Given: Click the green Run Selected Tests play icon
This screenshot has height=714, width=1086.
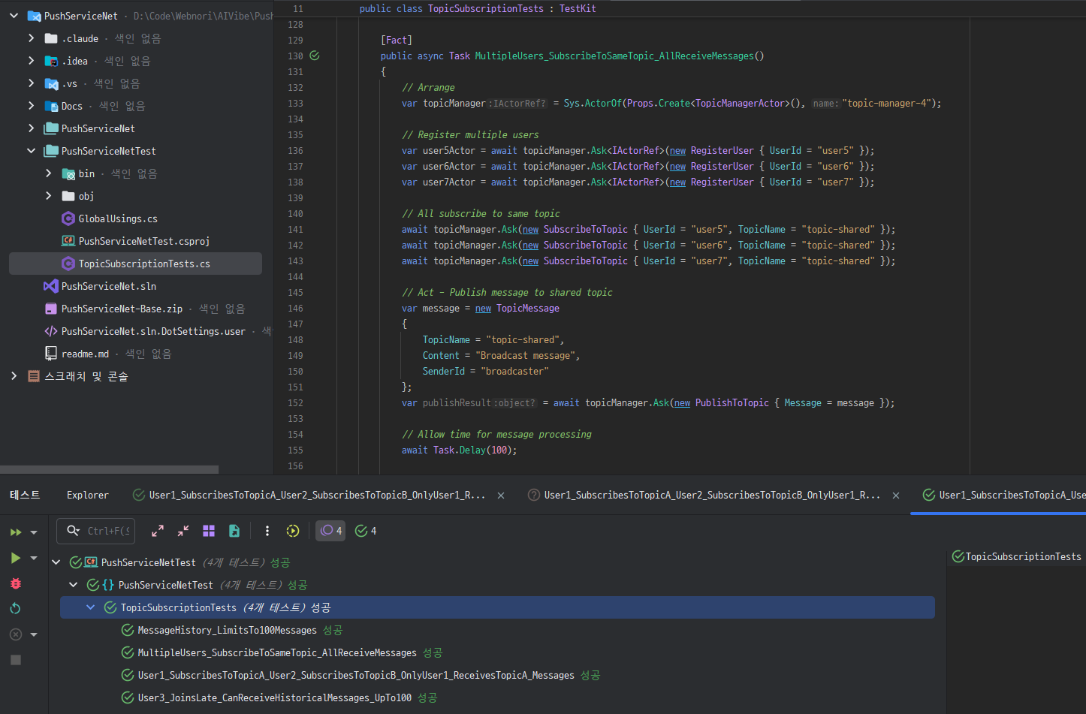Looking at the screenshot, I should (15, 558).
